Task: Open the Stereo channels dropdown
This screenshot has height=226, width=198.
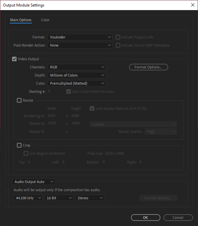Action: point(89,198)
